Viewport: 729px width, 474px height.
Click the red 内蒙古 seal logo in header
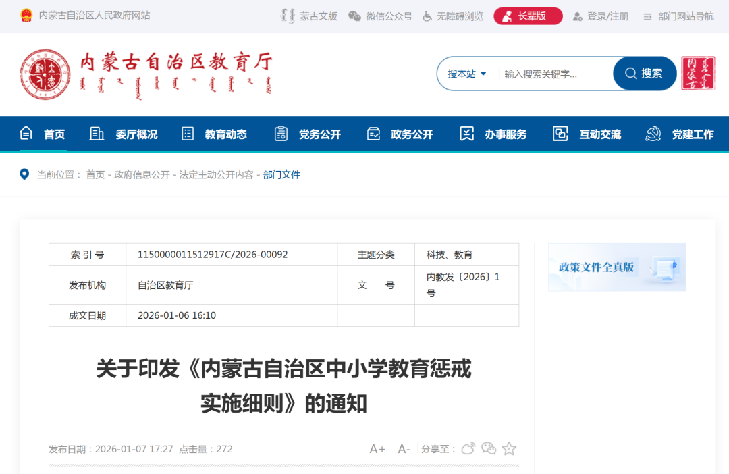pos(697,74)
